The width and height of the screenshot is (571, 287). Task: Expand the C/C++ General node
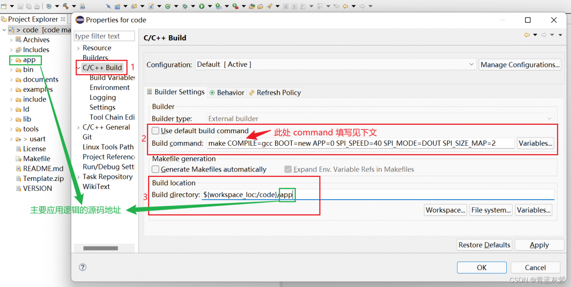click(79, 127)
